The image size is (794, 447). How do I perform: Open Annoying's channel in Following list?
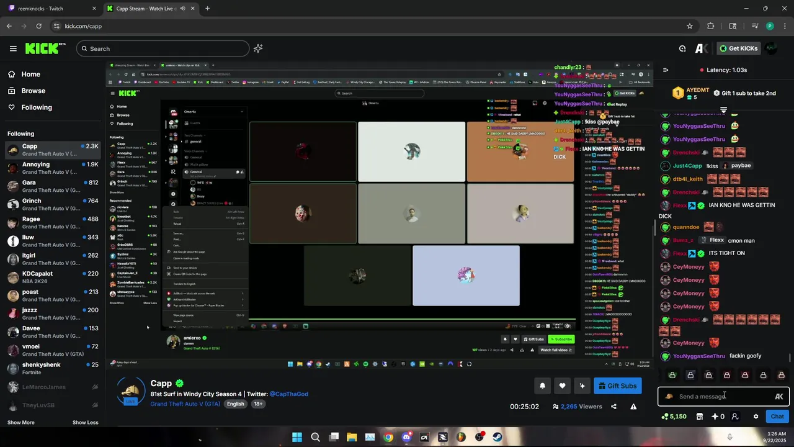[x=52, y=168]
